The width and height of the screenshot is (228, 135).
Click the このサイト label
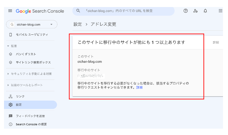tap(85, 56)
